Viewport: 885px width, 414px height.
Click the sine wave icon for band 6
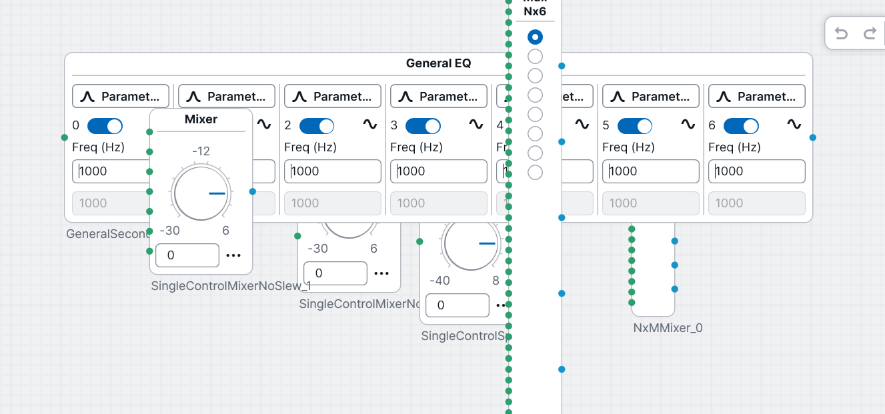point(794,124)
